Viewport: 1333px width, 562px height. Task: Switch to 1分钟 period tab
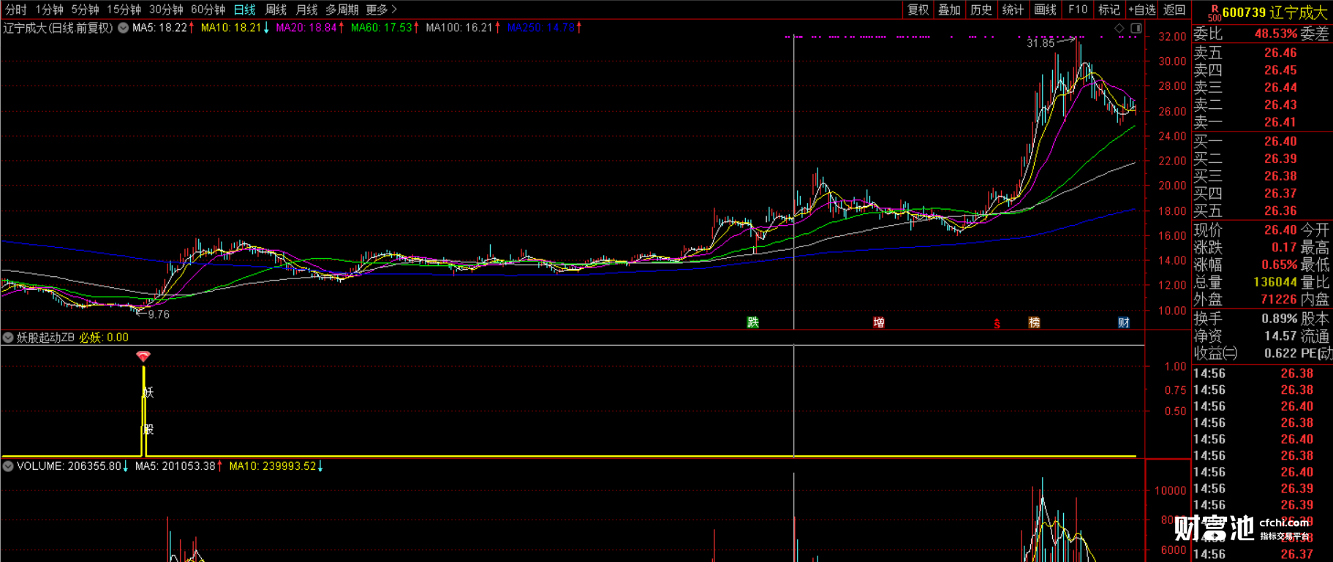pos(50,10)
